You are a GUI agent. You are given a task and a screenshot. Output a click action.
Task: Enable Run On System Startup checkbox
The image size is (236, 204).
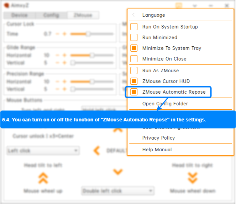point(134,27)
